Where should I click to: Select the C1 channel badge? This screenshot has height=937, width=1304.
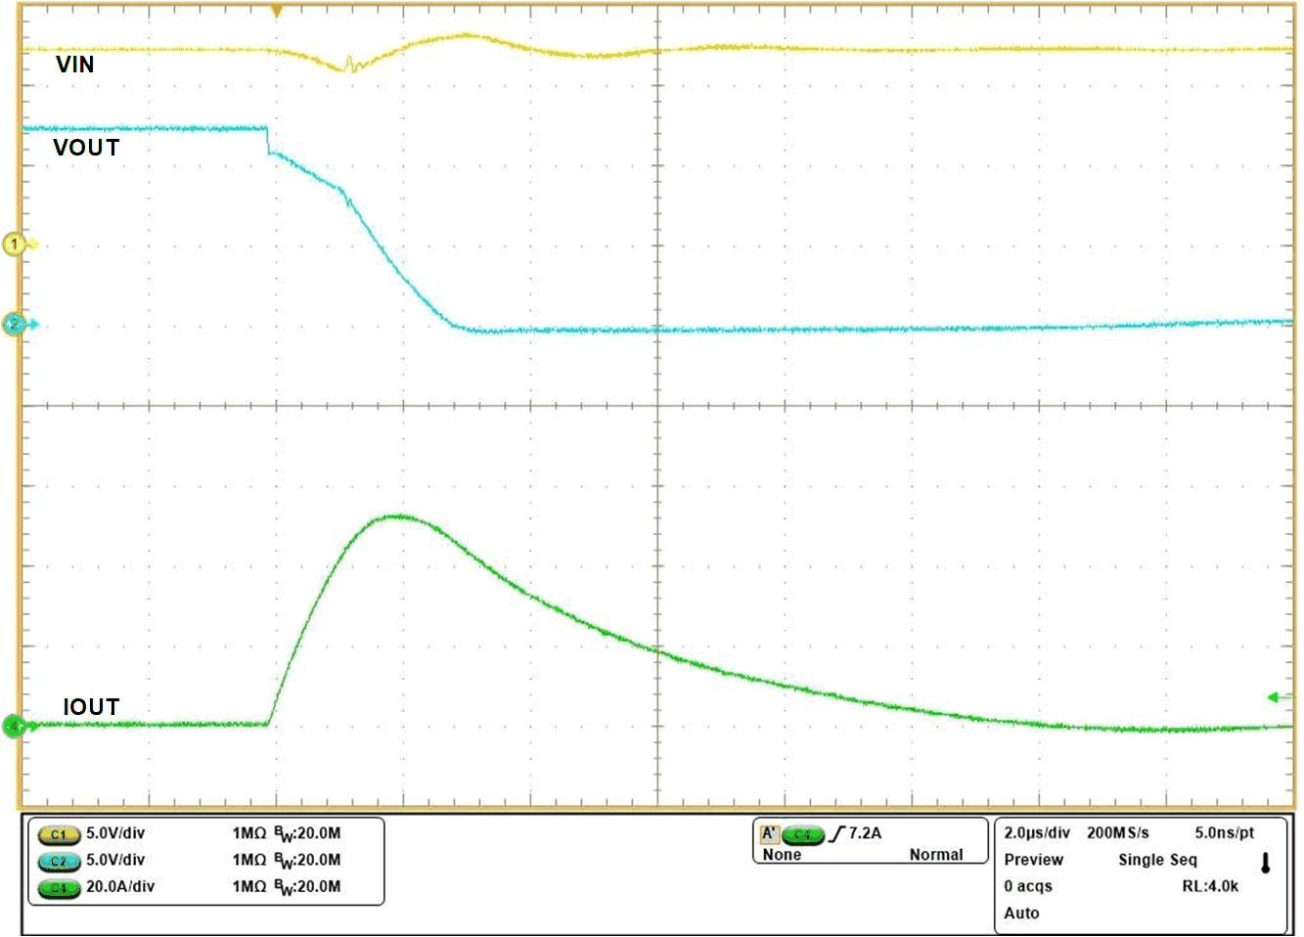coord(59,836)
